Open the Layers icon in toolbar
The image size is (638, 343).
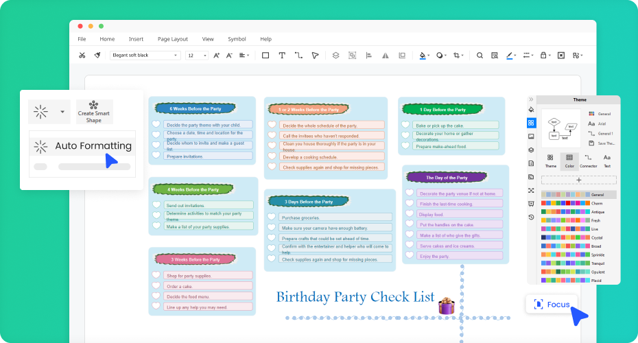(335, 56)
